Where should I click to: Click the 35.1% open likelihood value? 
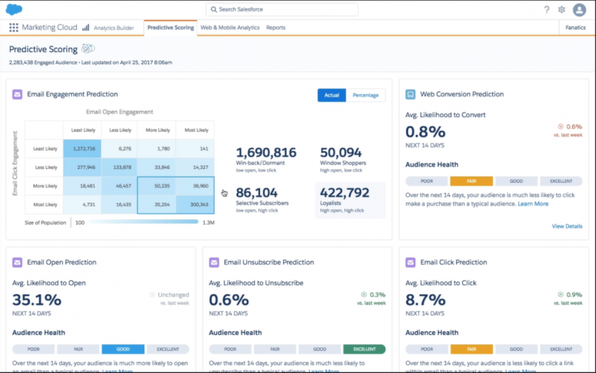tap(36, 300)
